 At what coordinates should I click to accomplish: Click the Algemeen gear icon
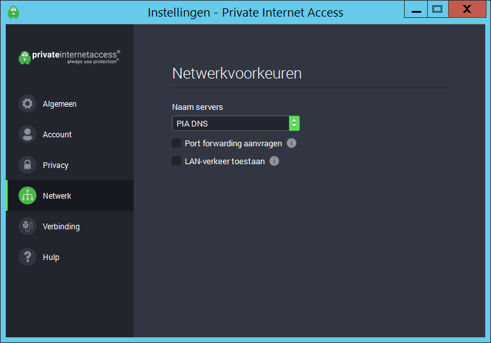(x=27, y=103)
